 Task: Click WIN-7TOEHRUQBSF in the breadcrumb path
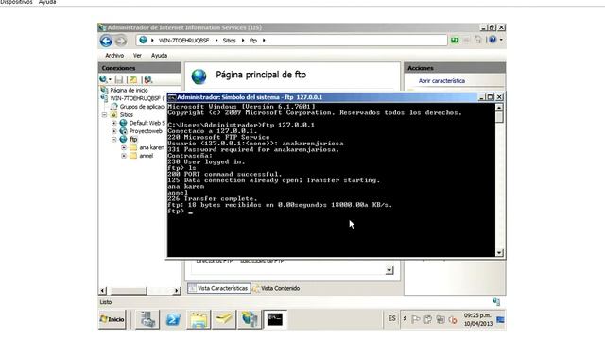click(183, 41)
